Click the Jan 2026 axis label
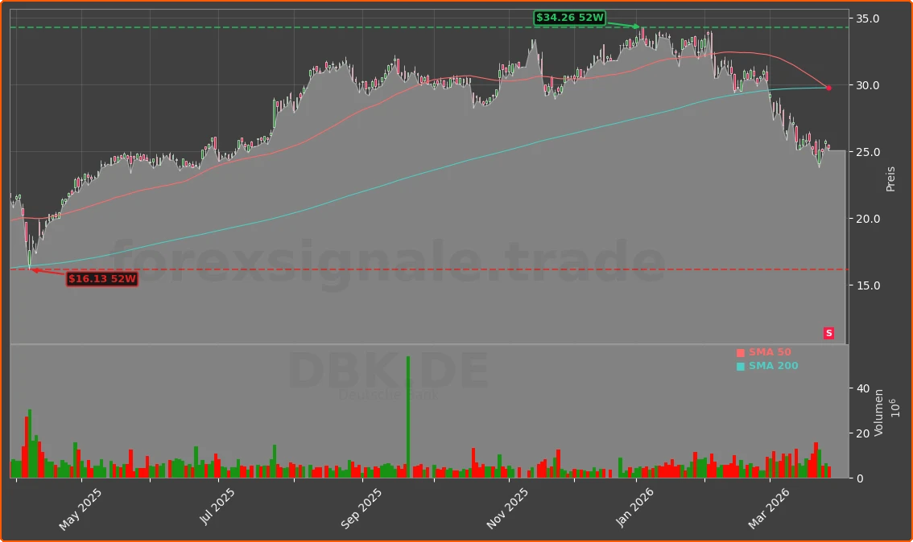This screenshot has width=913, height=542. tap(634, 507)
